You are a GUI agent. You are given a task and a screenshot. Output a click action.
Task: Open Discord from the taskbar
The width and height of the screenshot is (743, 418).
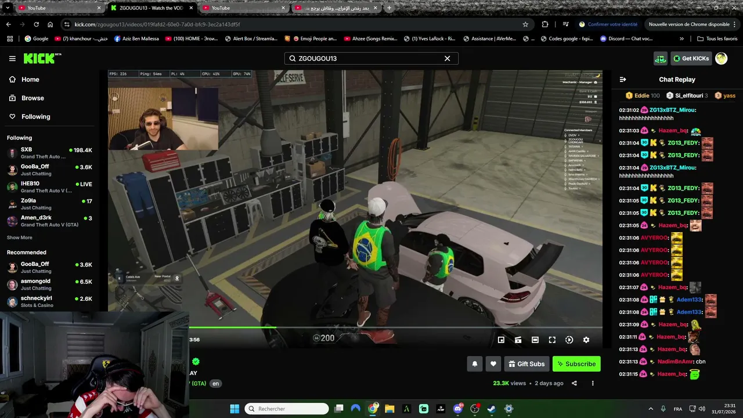[459, 409]
